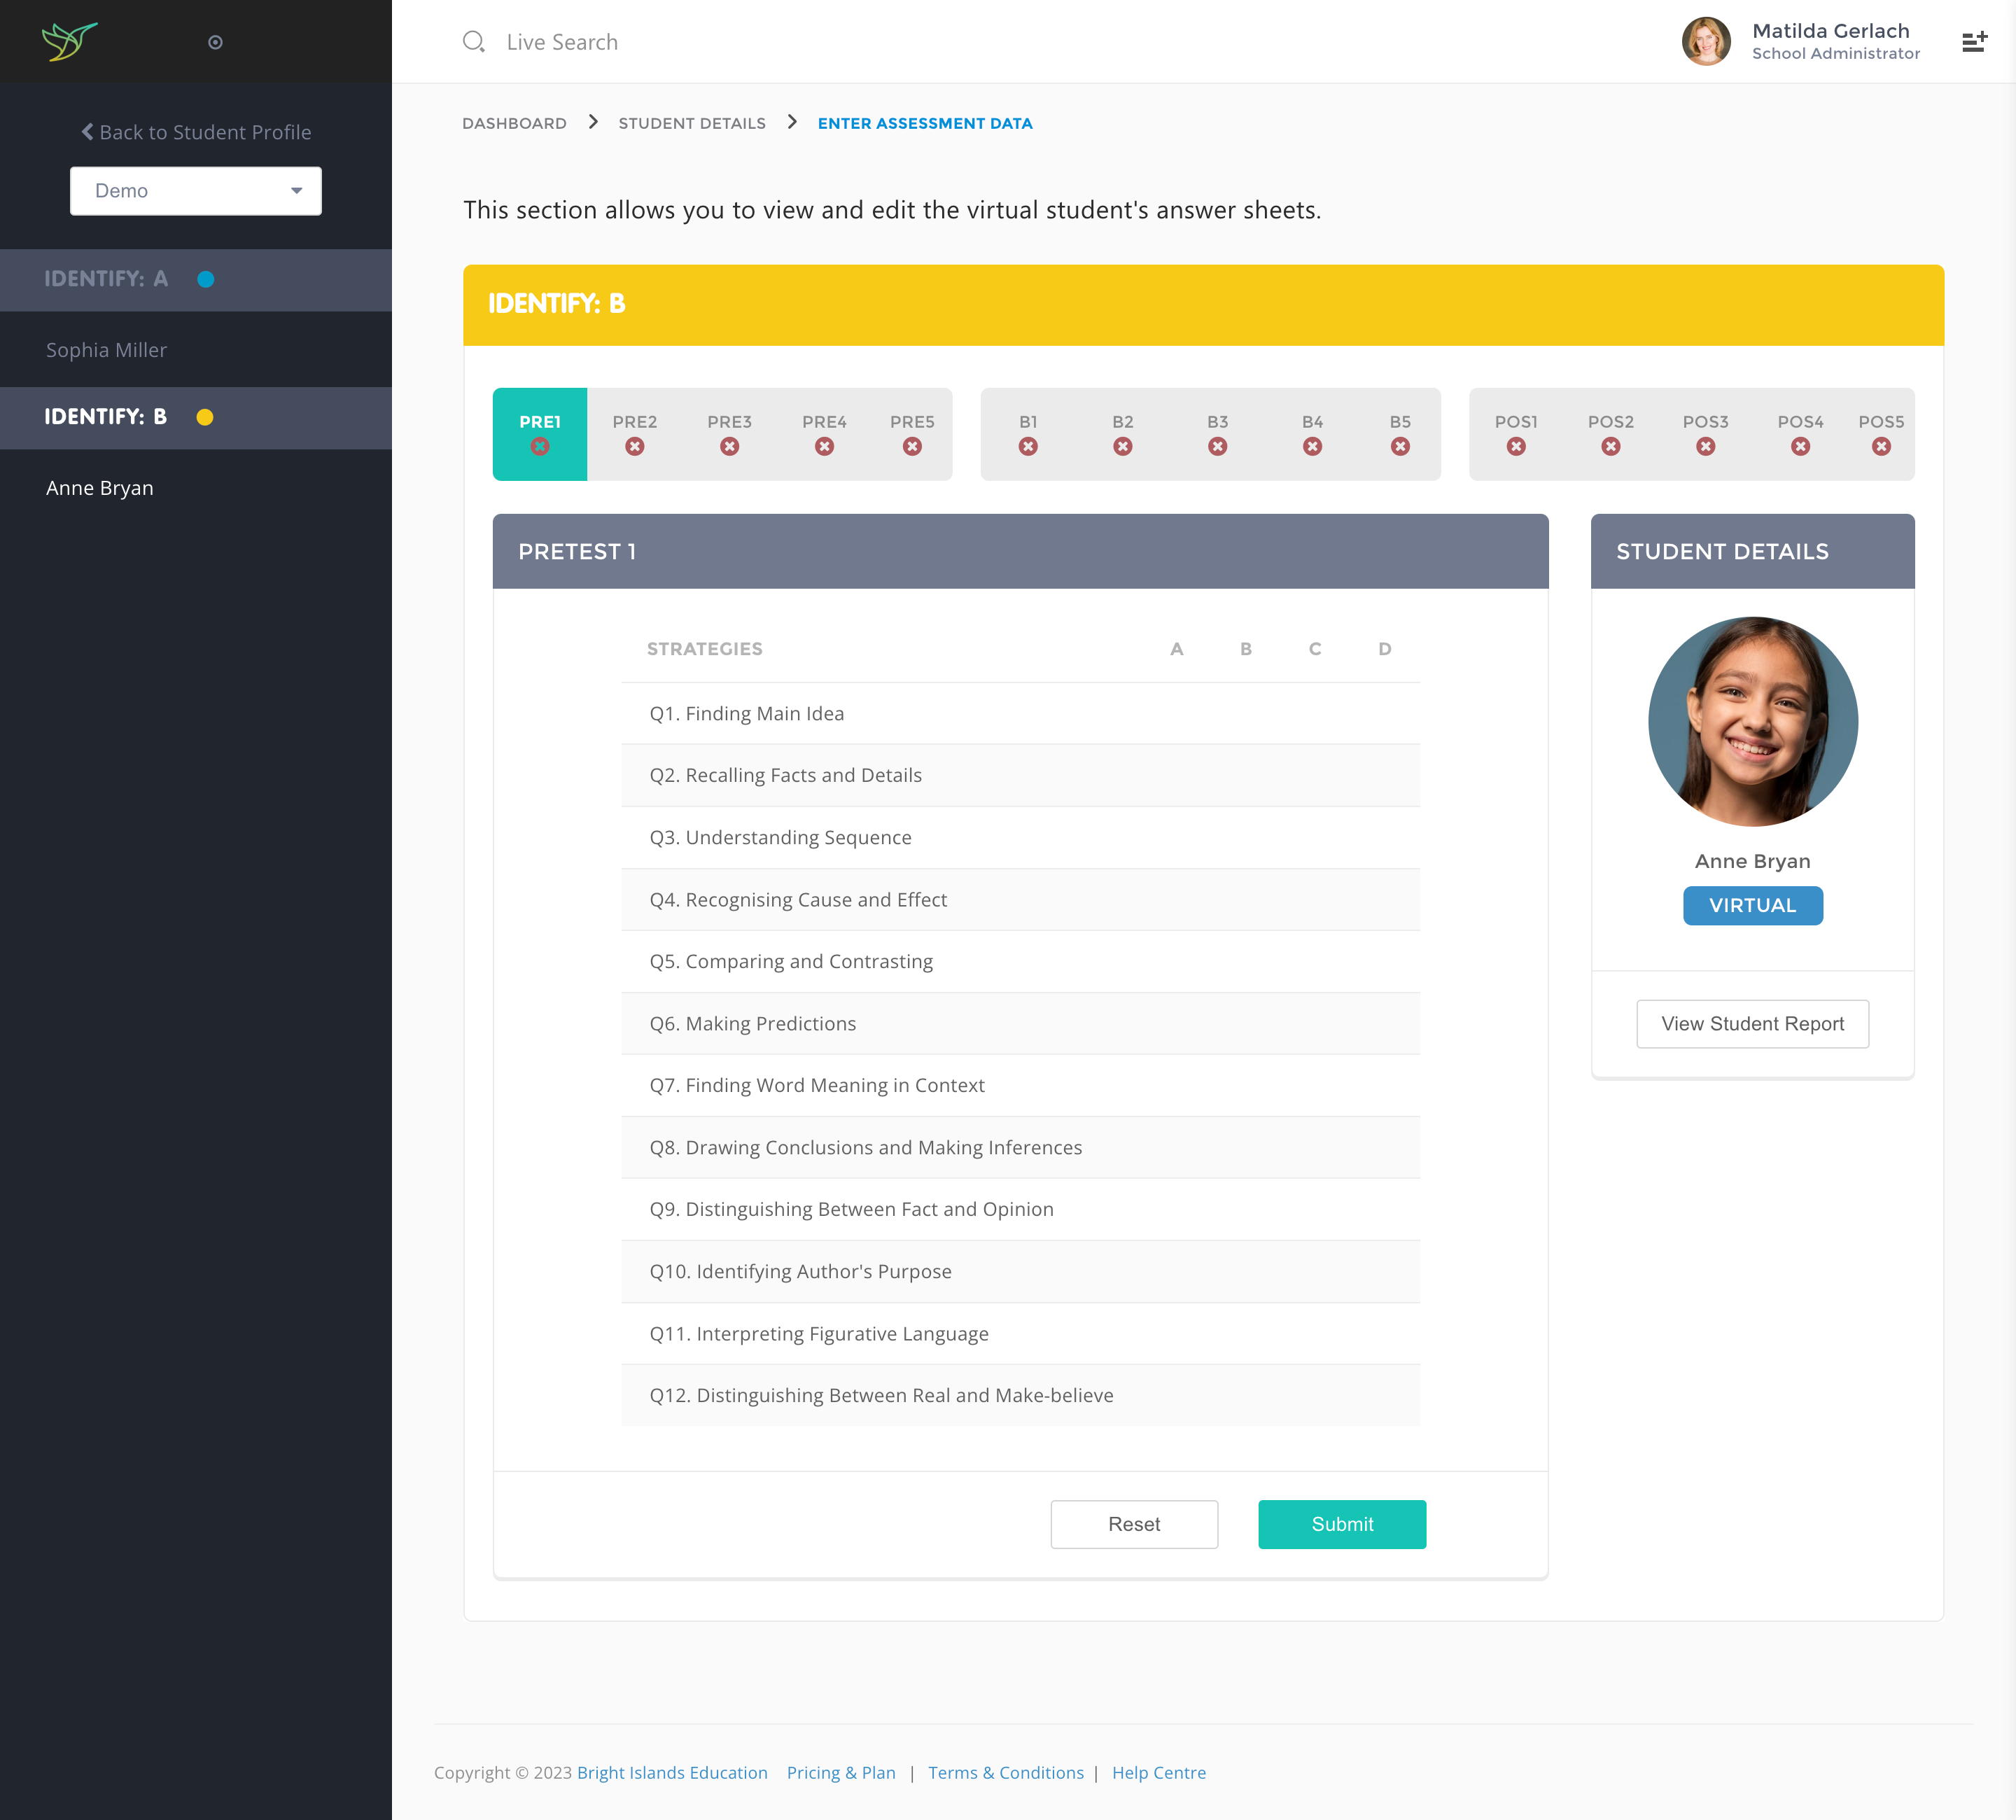Click the hummingbird logo icon
The width and height of the screenshot is (2016, 1820).
[x=69, y=41]
